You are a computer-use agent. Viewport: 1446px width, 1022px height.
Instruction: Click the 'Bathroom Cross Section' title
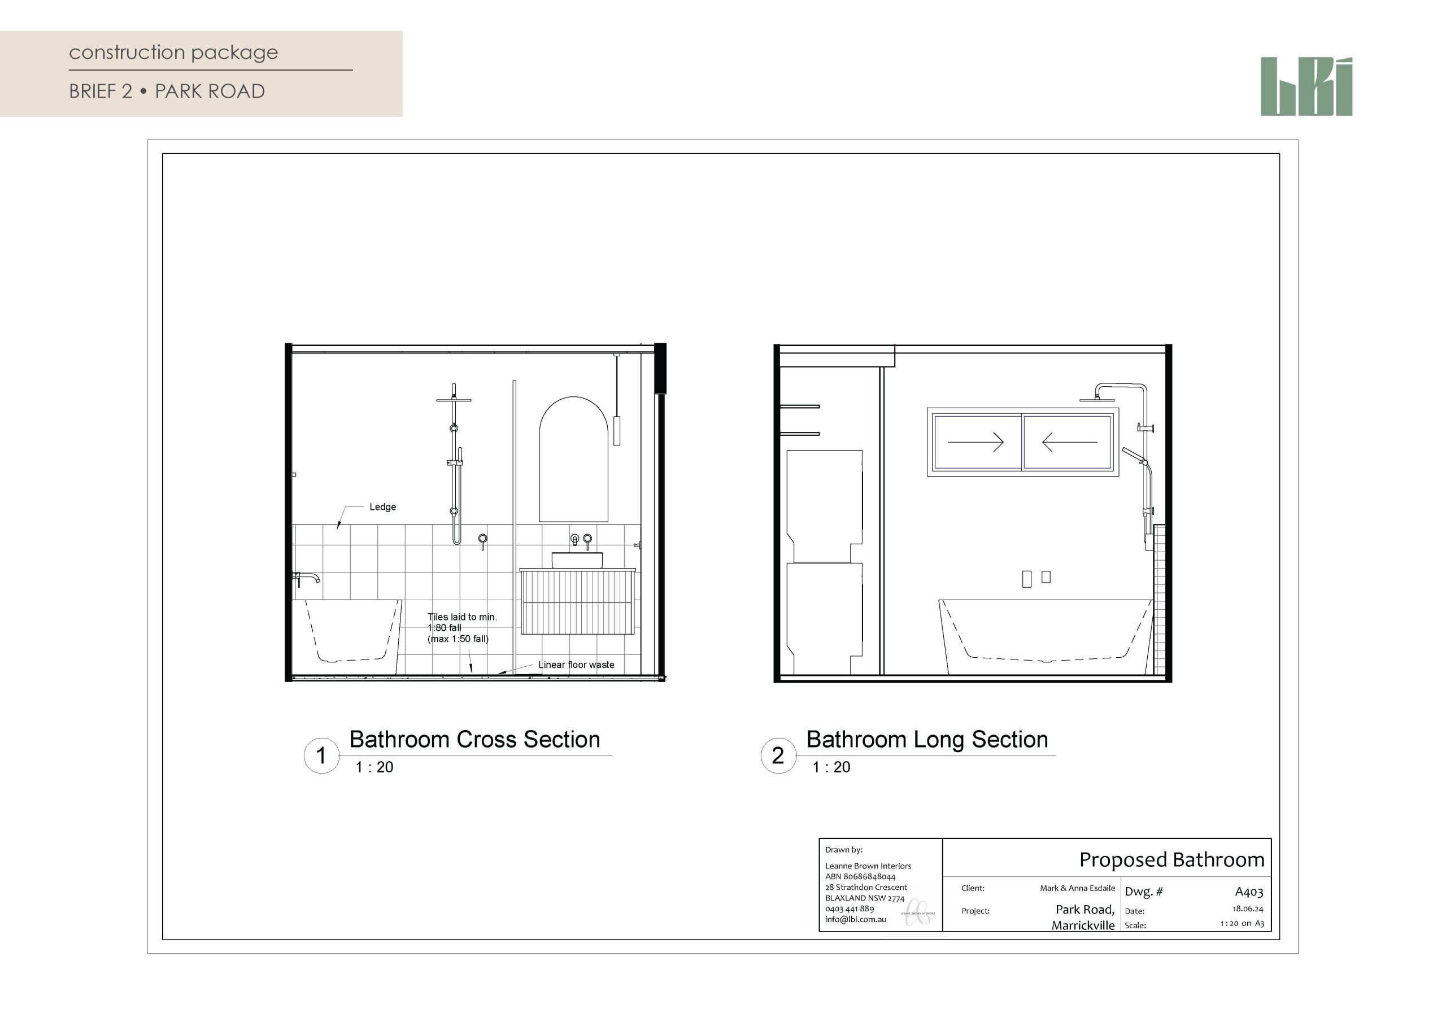pos(474,739)
